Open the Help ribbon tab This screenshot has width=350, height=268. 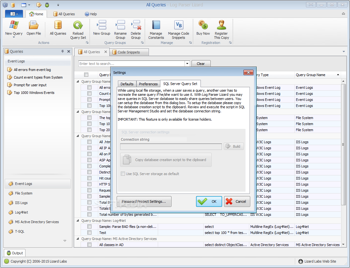pos(91,14)
